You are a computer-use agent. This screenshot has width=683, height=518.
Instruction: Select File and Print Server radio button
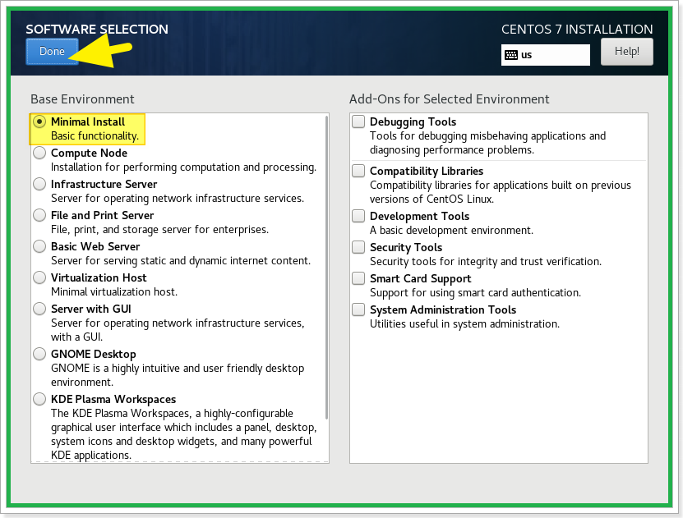(39, 215)
